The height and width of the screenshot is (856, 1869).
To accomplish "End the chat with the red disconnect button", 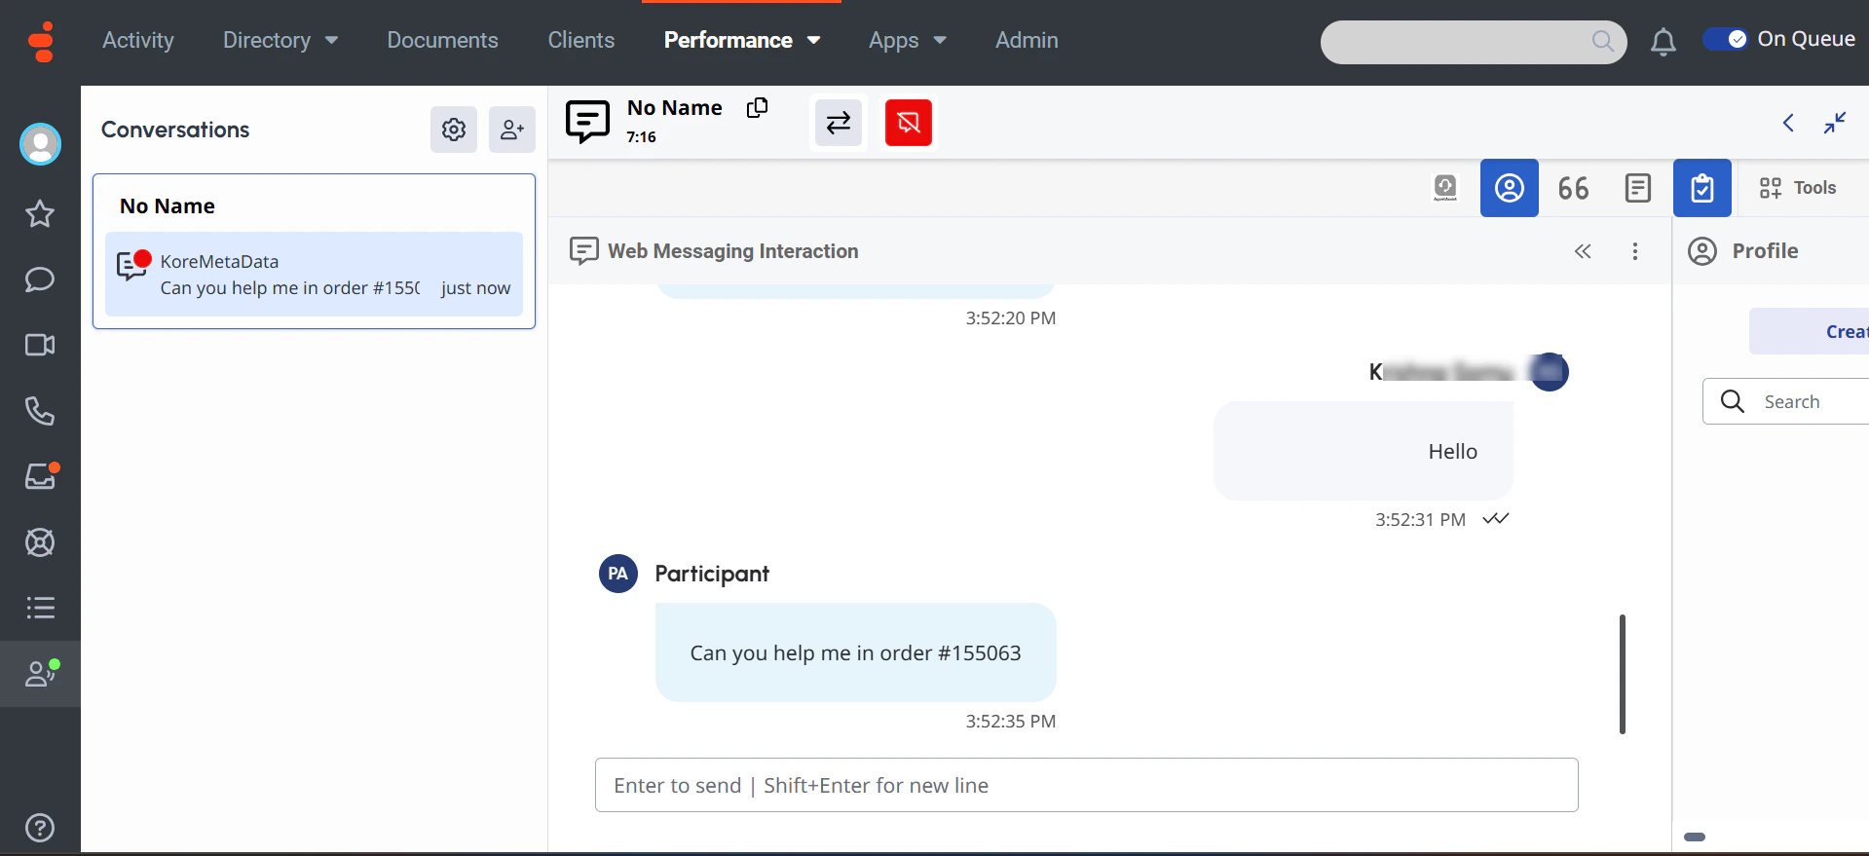I will (908, 123).
